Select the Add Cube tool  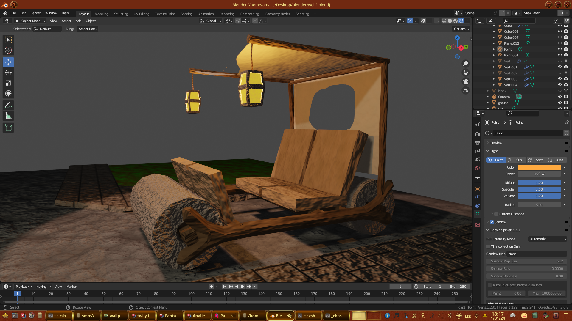8,128
